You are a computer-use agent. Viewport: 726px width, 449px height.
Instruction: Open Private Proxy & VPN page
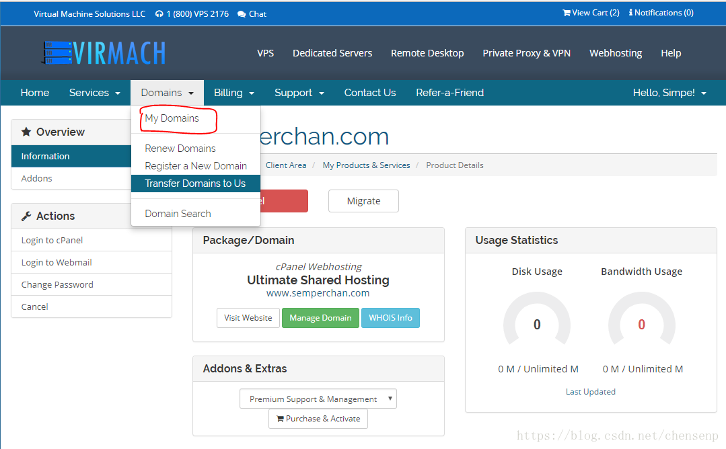pyautogui.click(x=526, y=53)
